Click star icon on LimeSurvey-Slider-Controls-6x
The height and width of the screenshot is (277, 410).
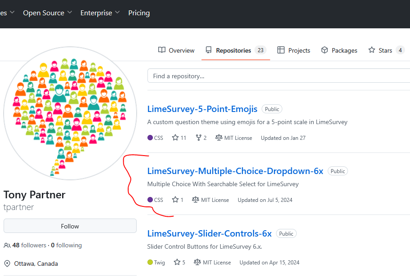[x=177, y=262]
